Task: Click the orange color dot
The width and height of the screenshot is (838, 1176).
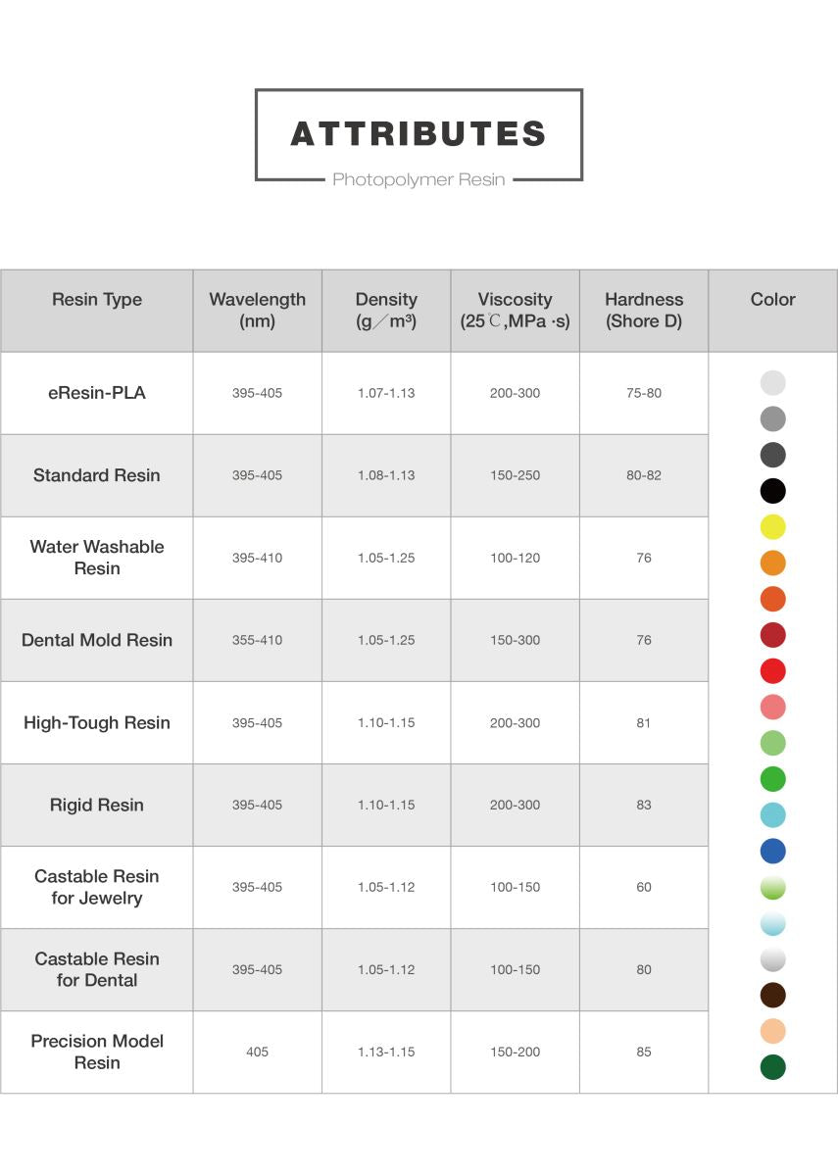Action: [x=772, y=563]
